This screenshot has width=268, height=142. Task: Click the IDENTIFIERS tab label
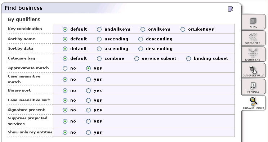point(253,60)
